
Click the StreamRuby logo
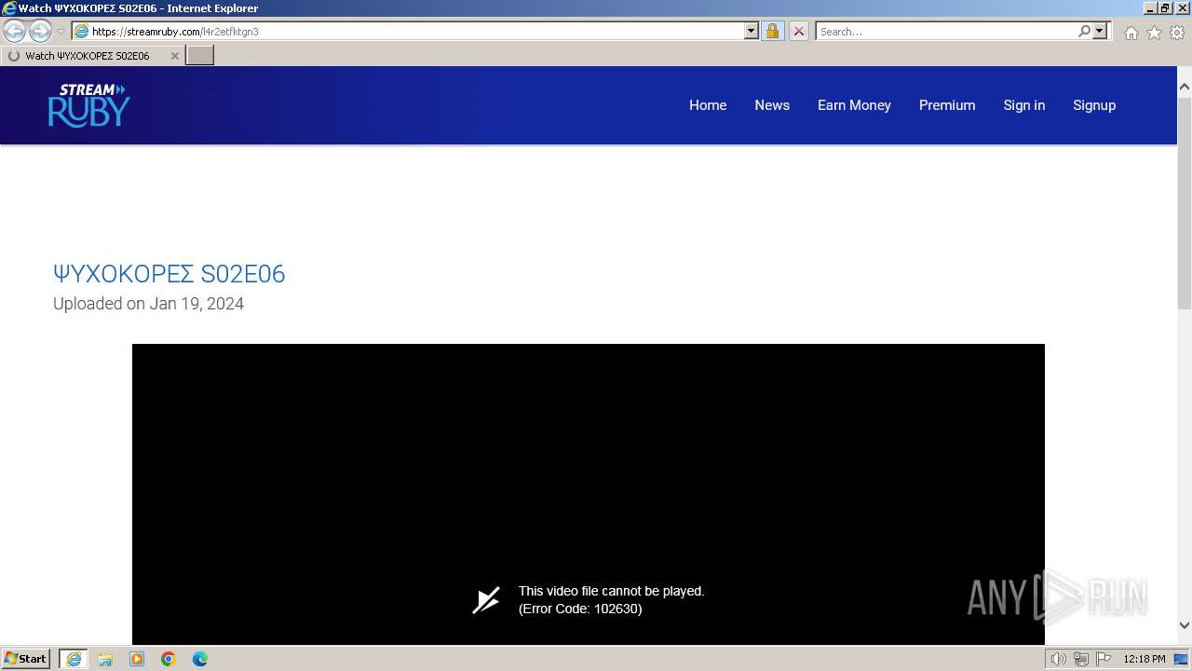(x=88, y=105)
